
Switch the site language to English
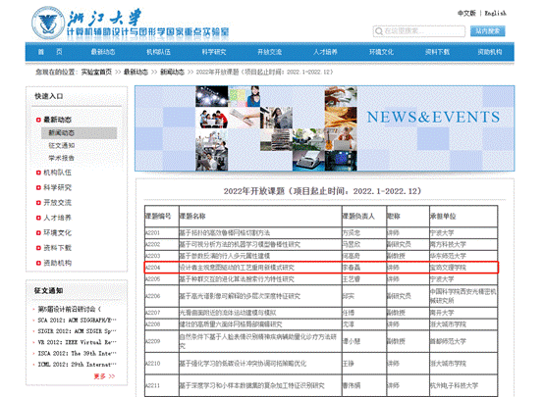click(496, 13)
